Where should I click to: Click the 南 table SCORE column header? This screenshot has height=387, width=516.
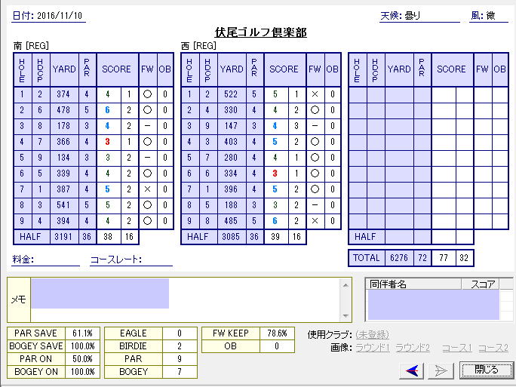tap(116, 69)
